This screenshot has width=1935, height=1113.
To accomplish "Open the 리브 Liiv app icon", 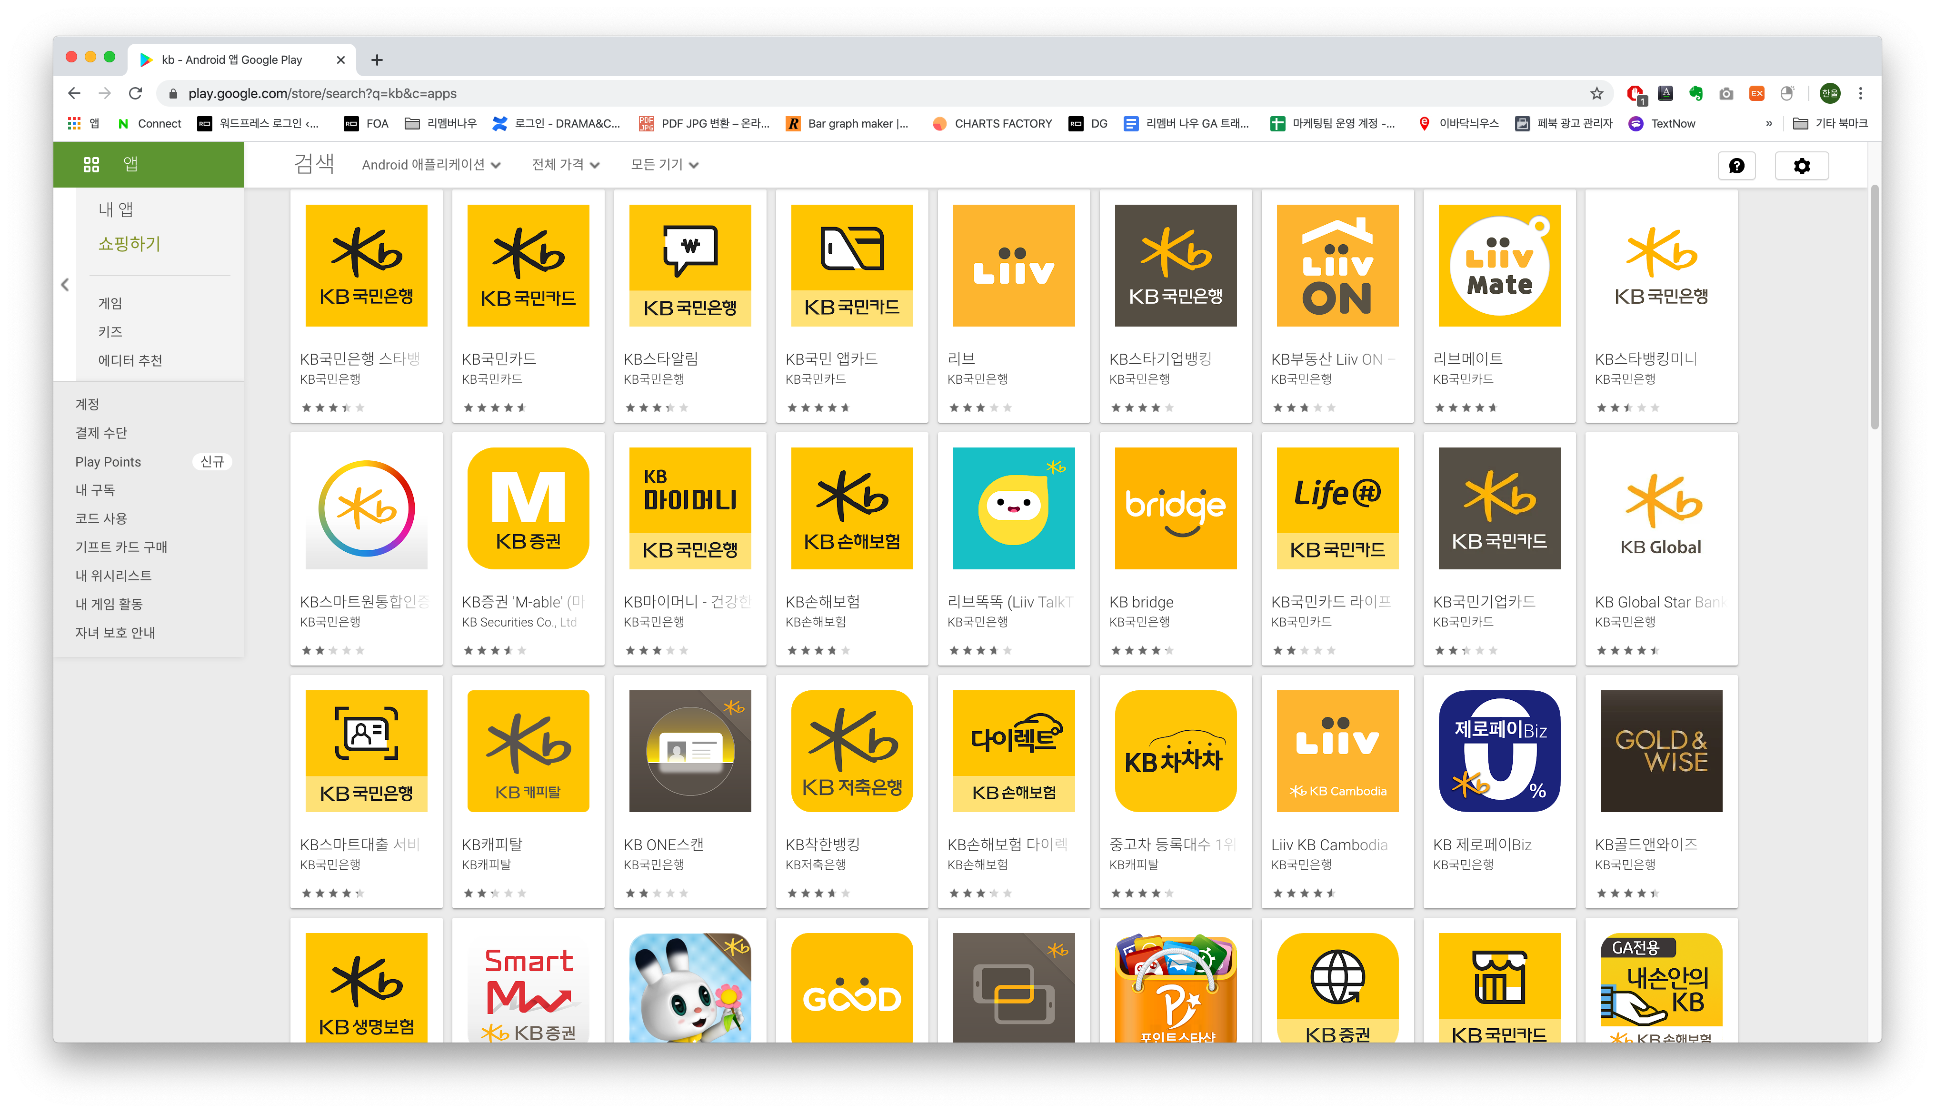I will [1014, 265].
